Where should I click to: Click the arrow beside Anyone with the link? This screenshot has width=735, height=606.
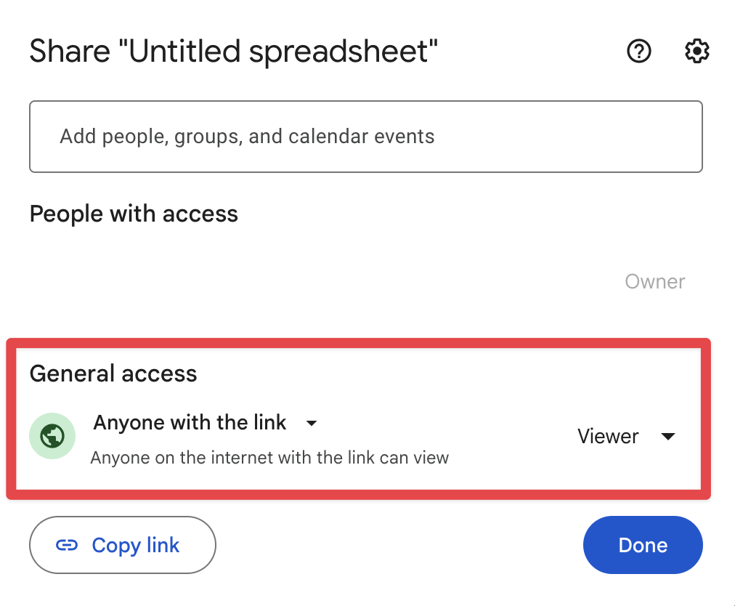[x=312, y=423]
